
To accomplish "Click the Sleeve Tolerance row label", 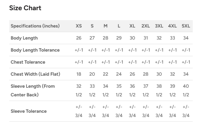I will (28, 111).
